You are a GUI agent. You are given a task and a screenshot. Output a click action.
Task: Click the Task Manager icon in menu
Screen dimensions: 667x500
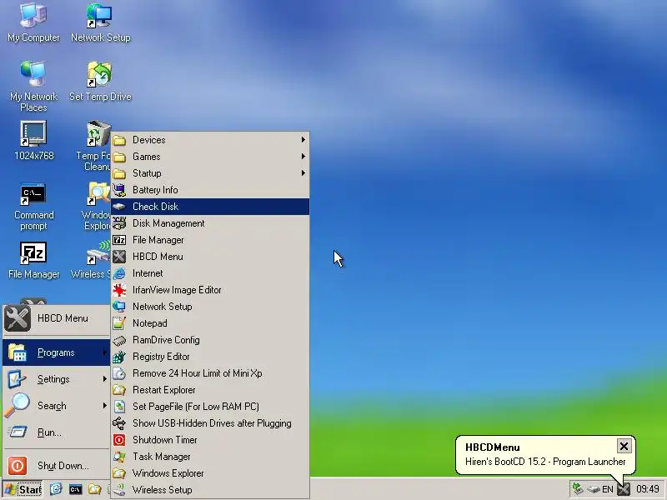(119, 457)
